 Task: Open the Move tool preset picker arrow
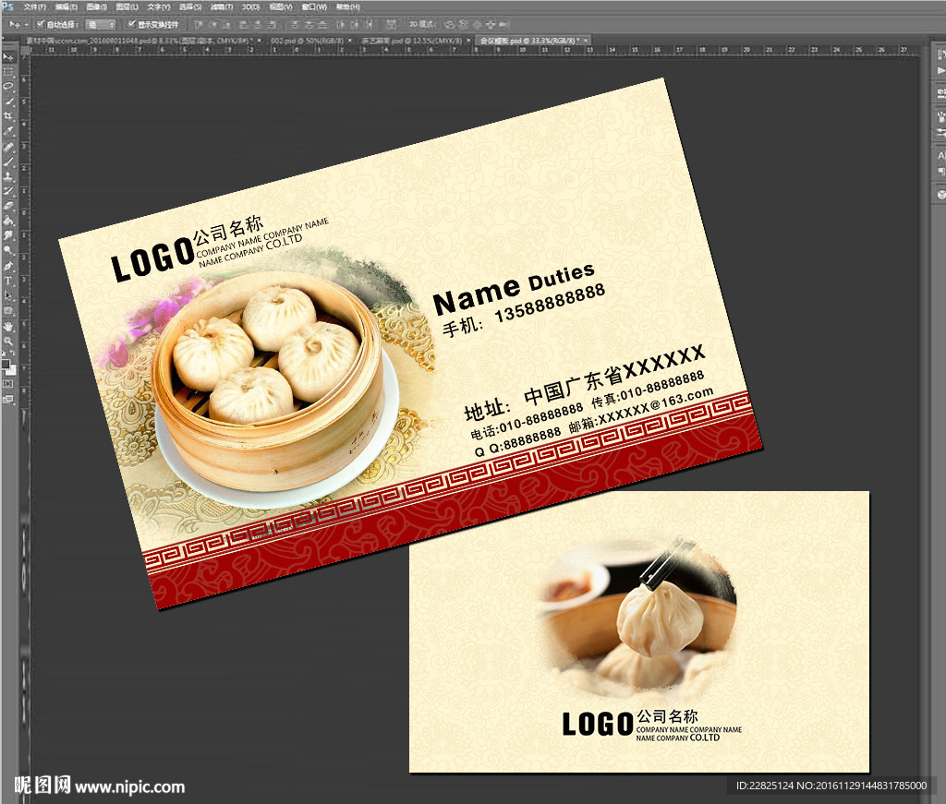[x=26, y=25]
